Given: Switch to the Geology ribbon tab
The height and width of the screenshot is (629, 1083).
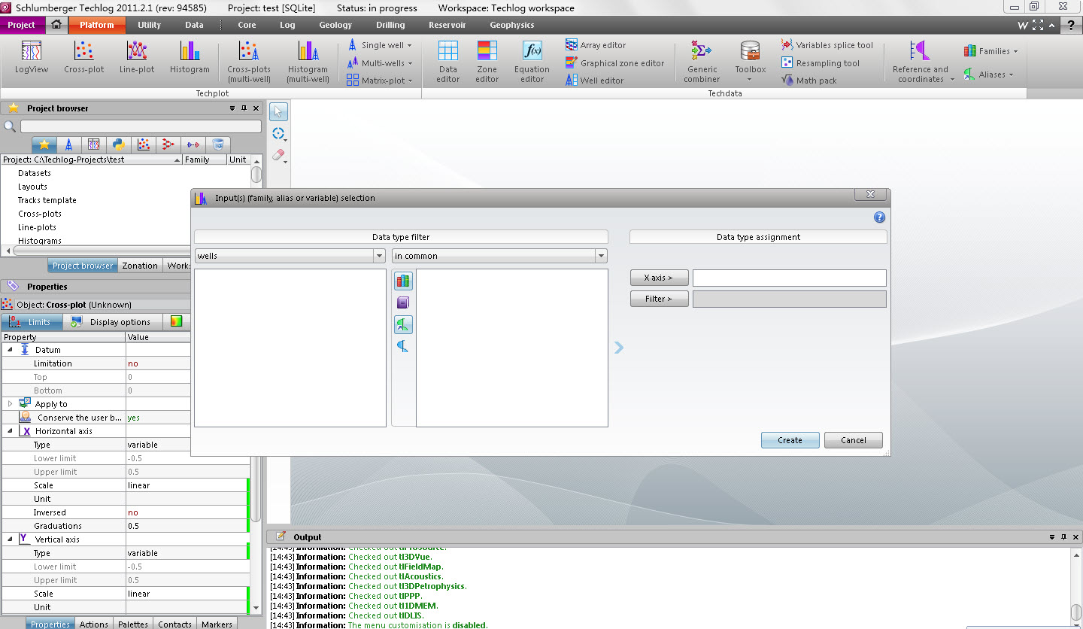Looking at the screenshot, I should [x=335, y=25].
